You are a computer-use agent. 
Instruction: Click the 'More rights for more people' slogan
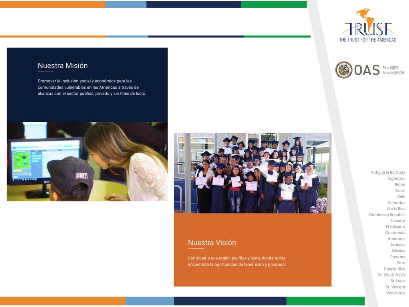point(393,70)
